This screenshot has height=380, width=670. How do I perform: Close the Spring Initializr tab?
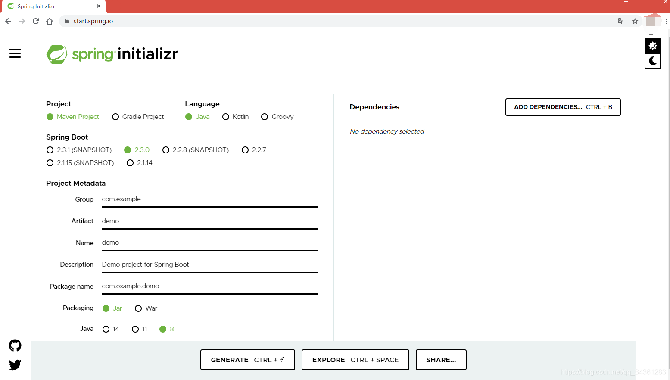coord(99,6)
